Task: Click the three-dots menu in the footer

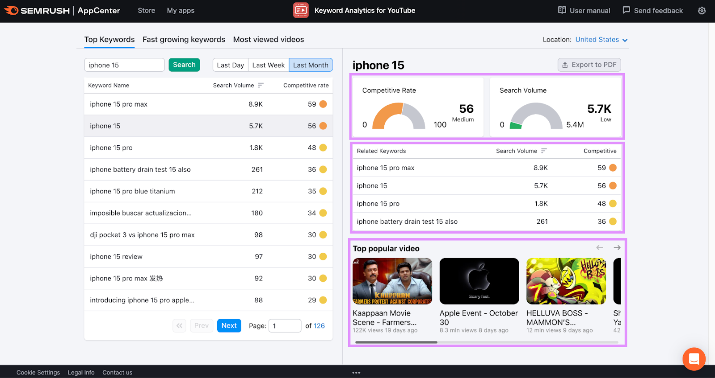Action: coord(356,373)
